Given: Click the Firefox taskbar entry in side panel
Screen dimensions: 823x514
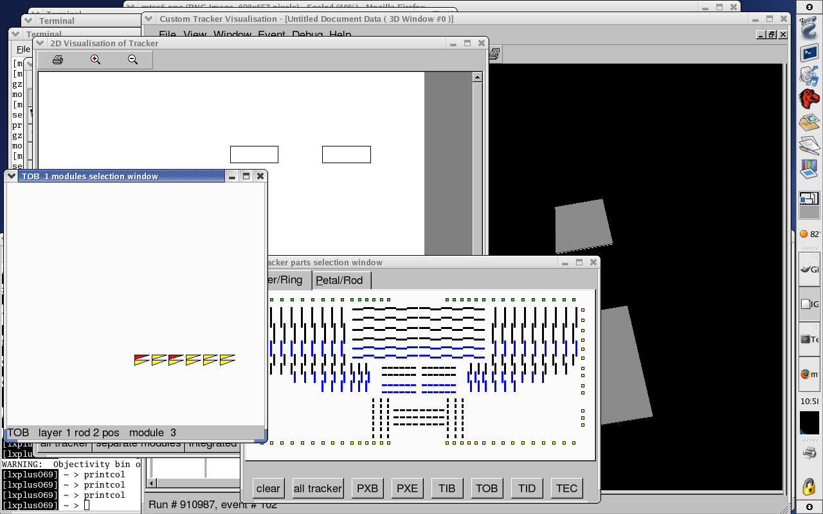Looking at the screenshot, I should click(809, 374).
